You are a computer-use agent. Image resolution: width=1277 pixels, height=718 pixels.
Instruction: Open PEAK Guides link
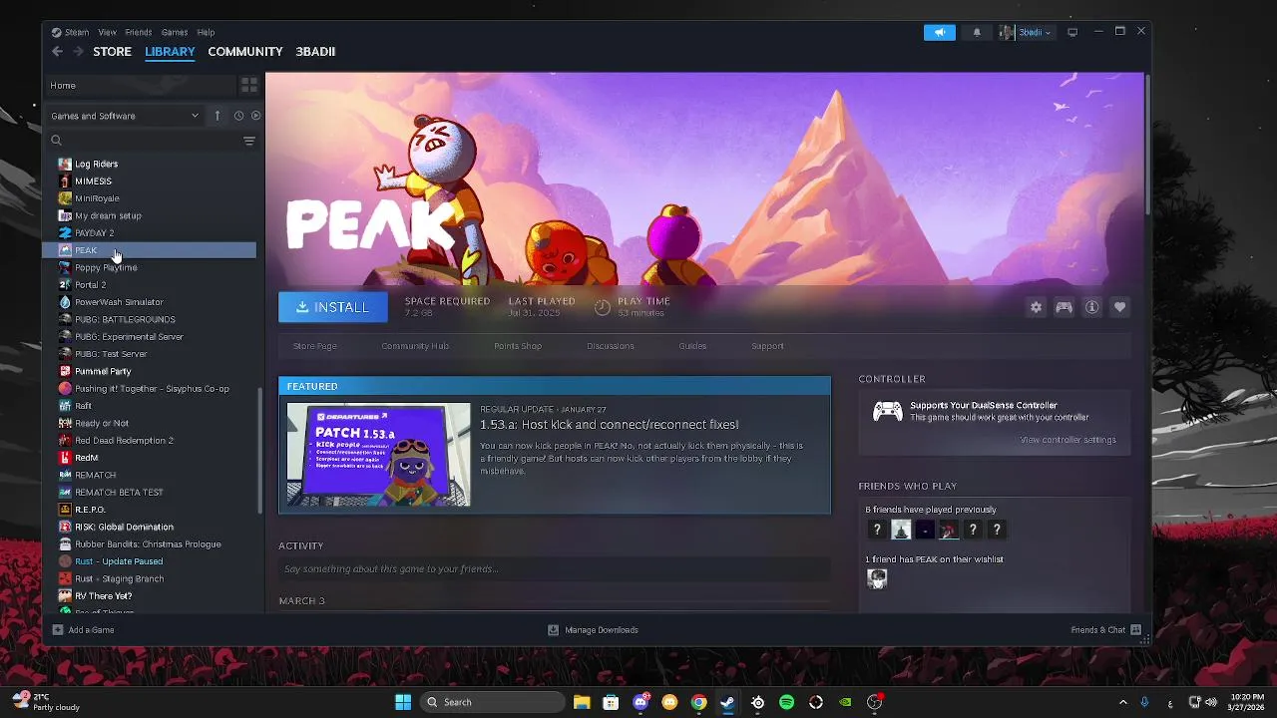point(692,346)
